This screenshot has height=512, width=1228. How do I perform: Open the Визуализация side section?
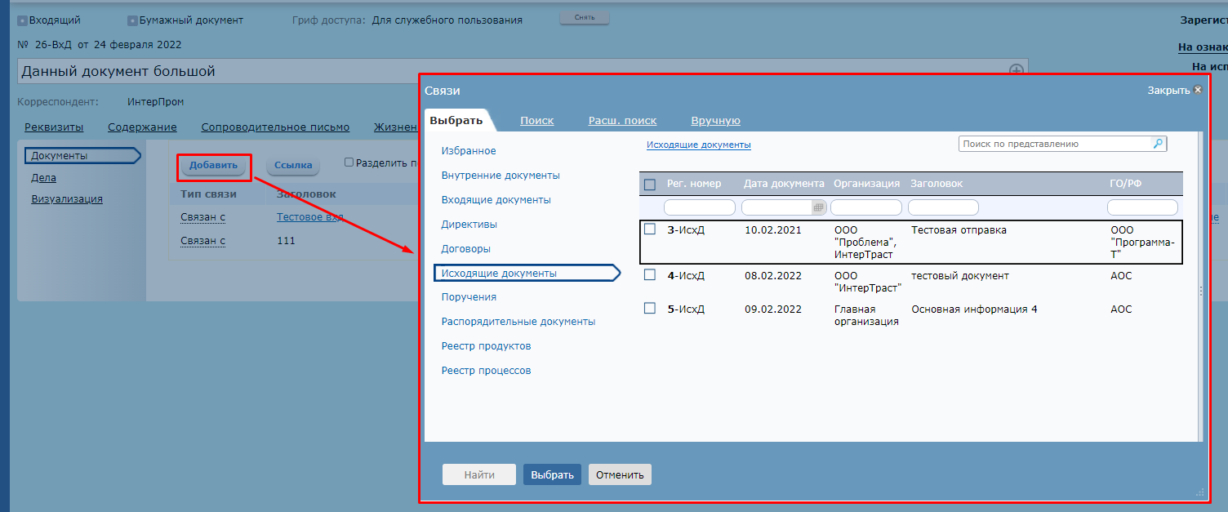pyautogui.click(x=67, y=198)
